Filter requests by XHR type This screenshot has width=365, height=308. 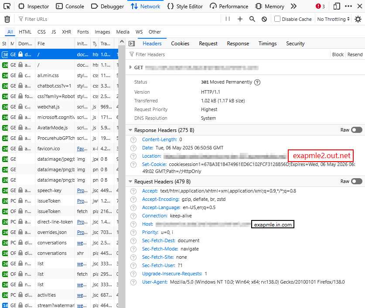(66, 32)
